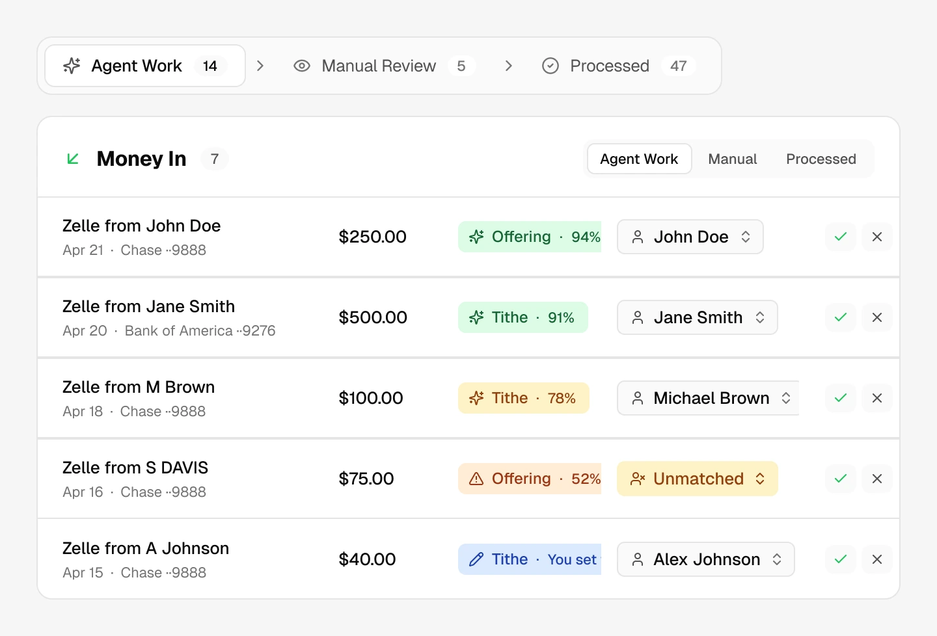
Task: Click the Zelle from S DAVIS title
Action: [135, 468]
